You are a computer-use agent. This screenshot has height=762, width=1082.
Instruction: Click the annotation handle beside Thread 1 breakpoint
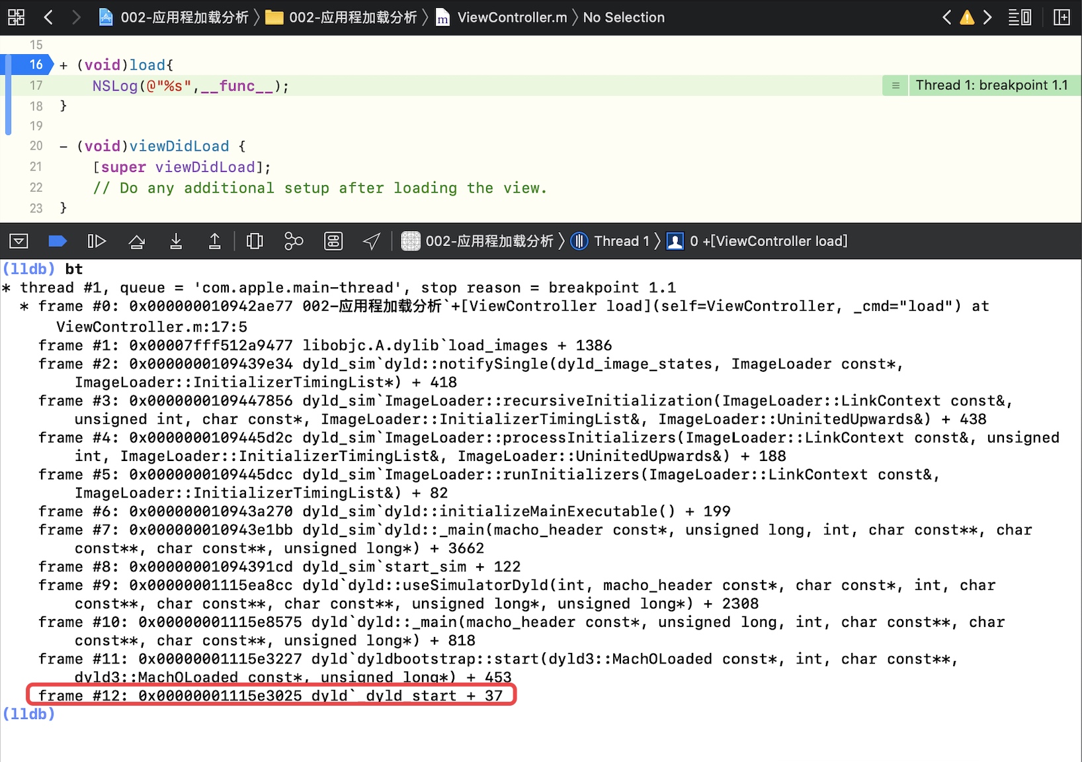click(895, 85)
